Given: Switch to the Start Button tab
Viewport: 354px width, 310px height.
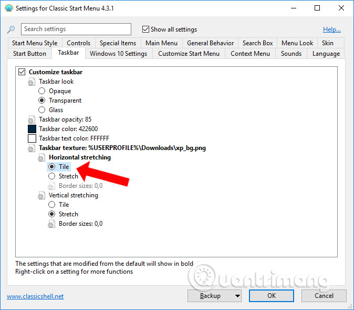Looking at the screenshot, I should [29, 54].
